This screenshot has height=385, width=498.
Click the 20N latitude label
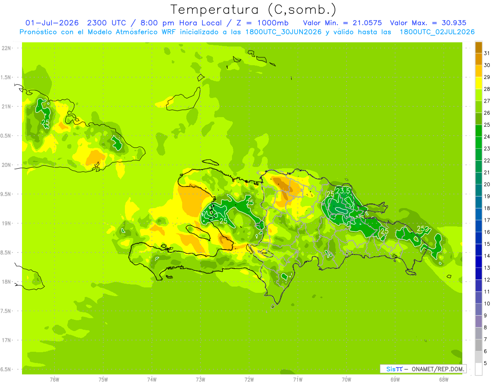6,165
